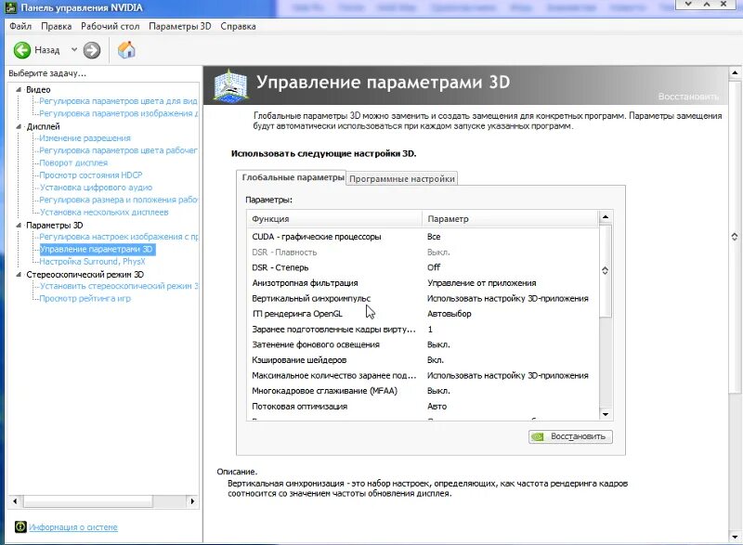Click the system information icon
Screen dimensions: 743x545
(20, 526)
